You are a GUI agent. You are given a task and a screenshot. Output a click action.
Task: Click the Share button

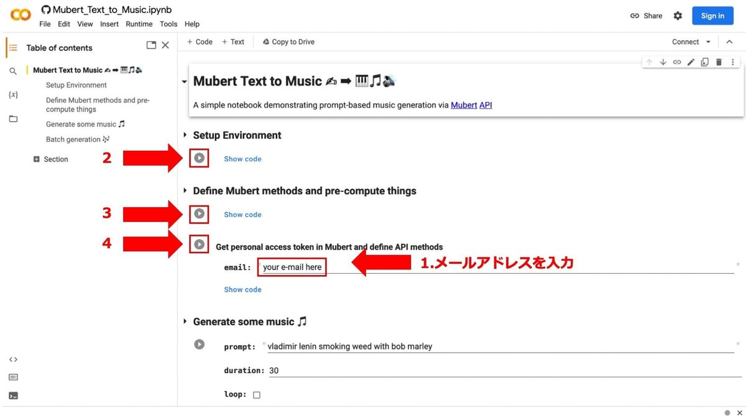647,16
